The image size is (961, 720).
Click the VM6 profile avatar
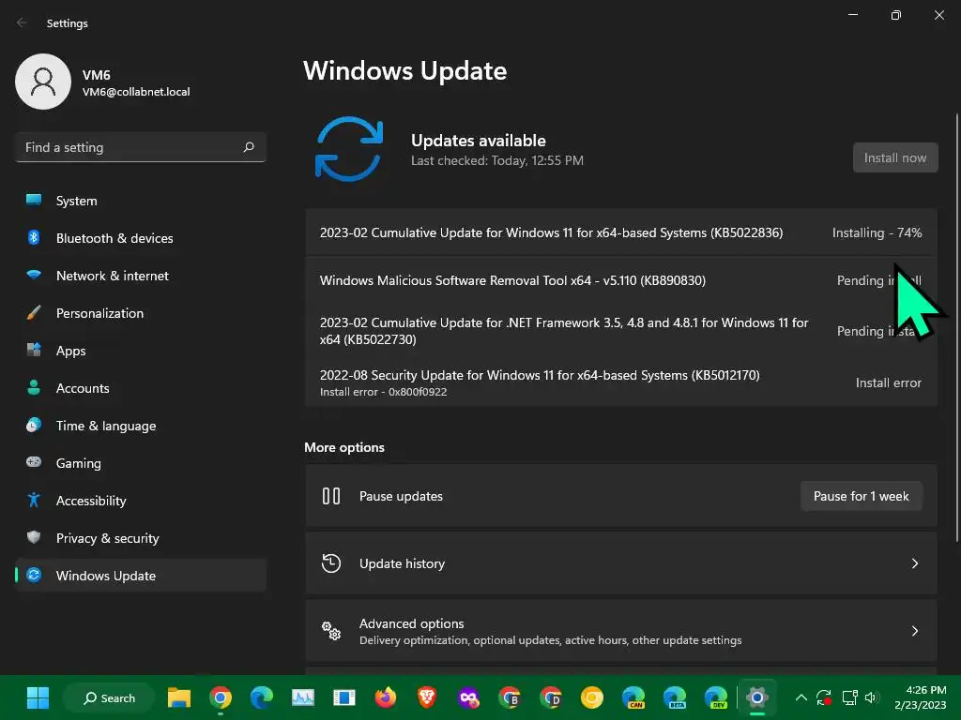43,82
